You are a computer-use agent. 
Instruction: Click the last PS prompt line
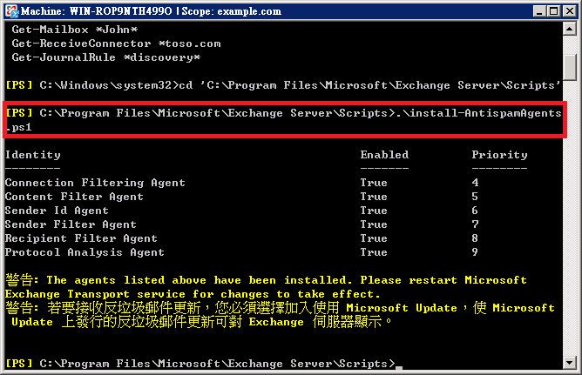coord(199,362)
